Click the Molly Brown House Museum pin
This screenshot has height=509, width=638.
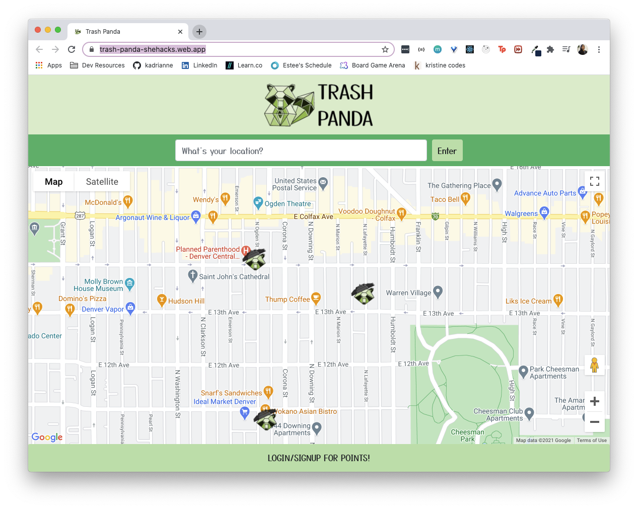pos(130,284)
